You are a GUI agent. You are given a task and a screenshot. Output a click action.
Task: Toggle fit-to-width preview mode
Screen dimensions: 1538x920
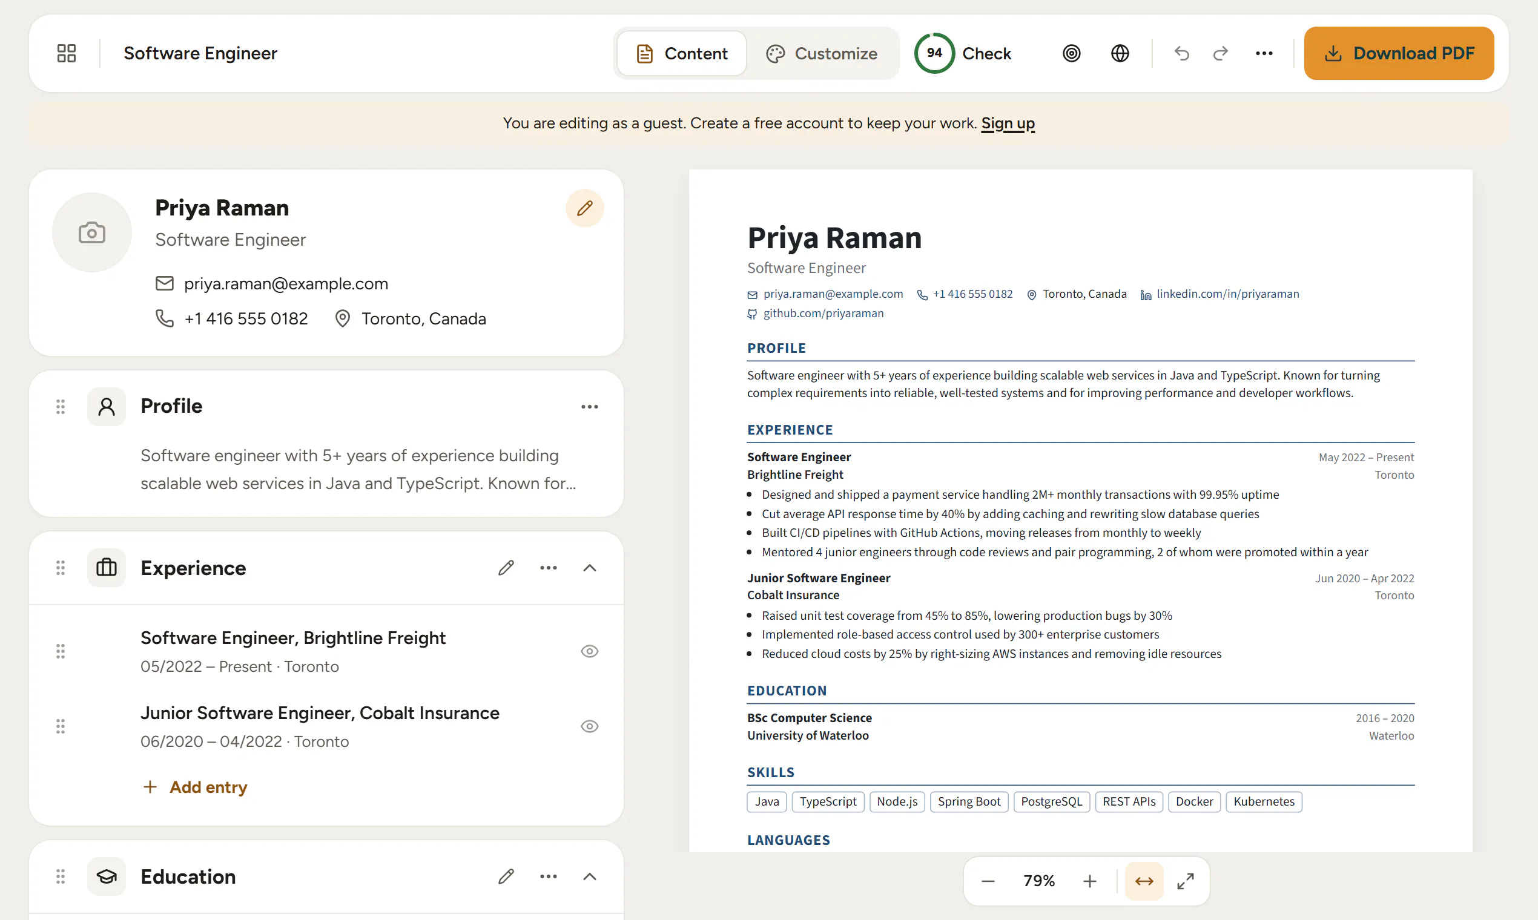tap(1144, 881)
